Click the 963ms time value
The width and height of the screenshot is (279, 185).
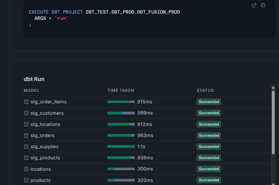[x=145, y=136]
